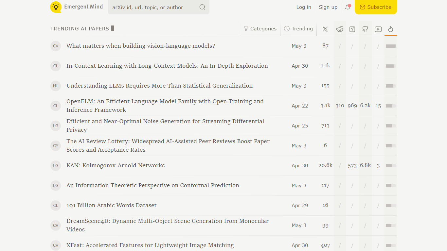Click CV badge beside vision-language models paper

pyautogui.click(x=56, y=46)
